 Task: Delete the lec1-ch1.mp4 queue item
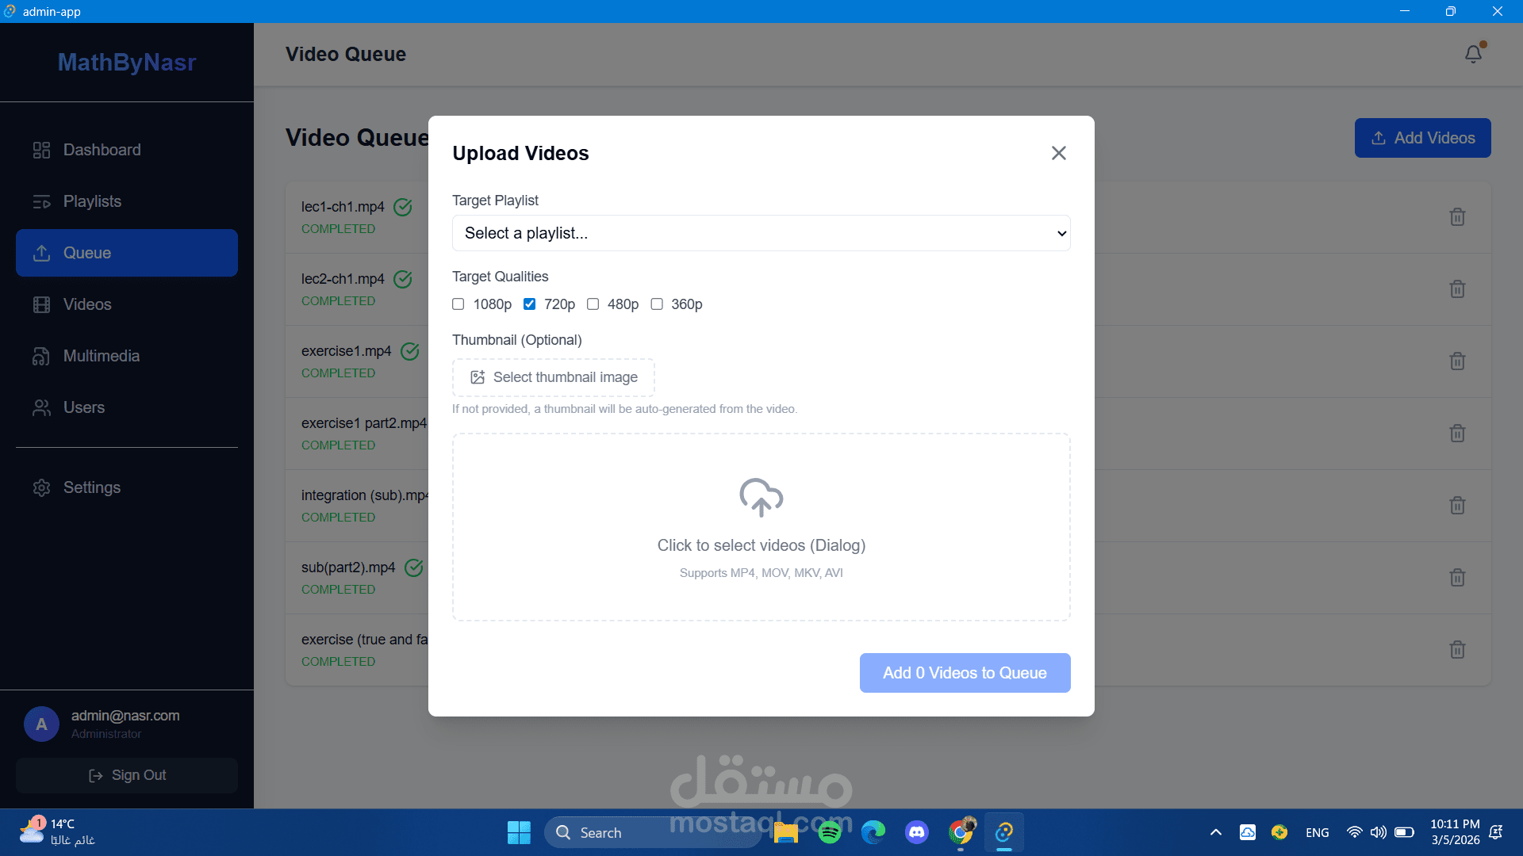tap(1457, 217)
